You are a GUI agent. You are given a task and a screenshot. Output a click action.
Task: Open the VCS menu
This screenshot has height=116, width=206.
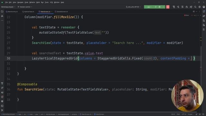pyautogui.click(x=51, y=2)
